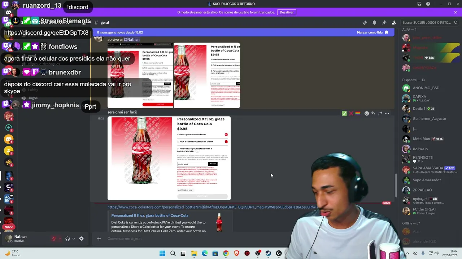Click the @Nathan mention in message
Viewport: 462px width, 259px height.
click(132, 40)
